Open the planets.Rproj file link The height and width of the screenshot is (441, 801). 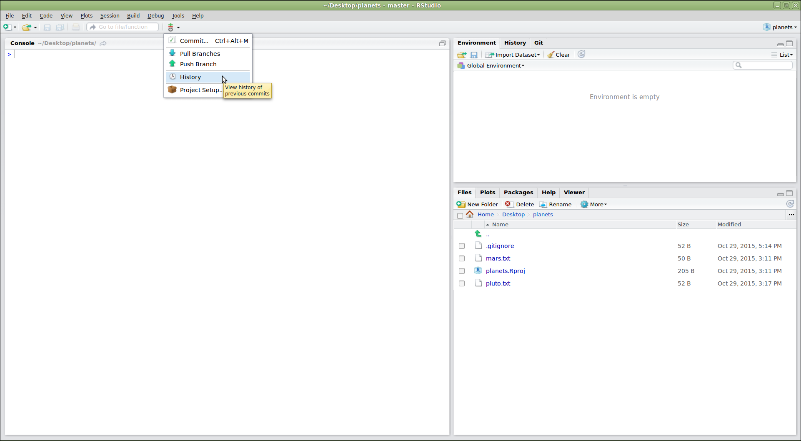coord(505,271)
